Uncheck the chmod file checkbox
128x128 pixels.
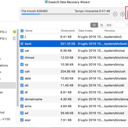click(x=22, y=58)
